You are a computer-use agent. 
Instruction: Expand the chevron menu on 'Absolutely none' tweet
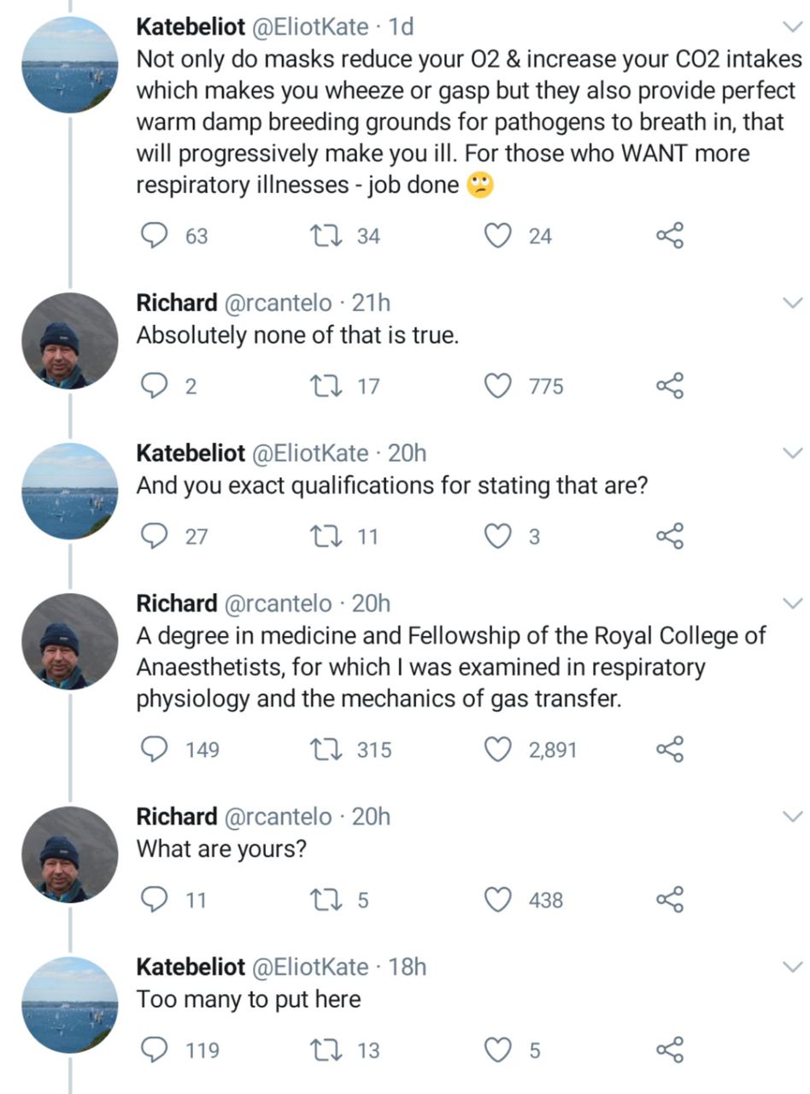[793, 303]
